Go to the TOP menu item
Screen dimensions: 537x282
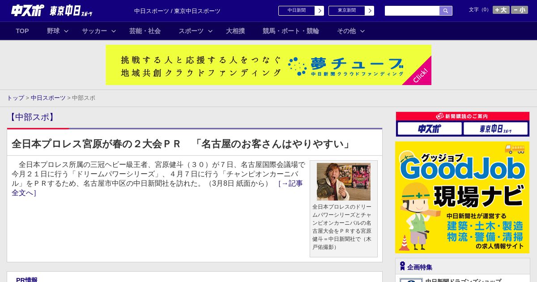22,31
